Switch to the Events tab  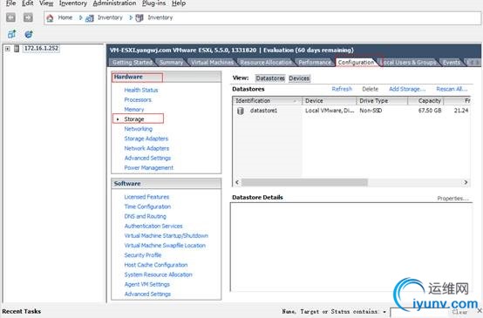[x=452, y=62]
